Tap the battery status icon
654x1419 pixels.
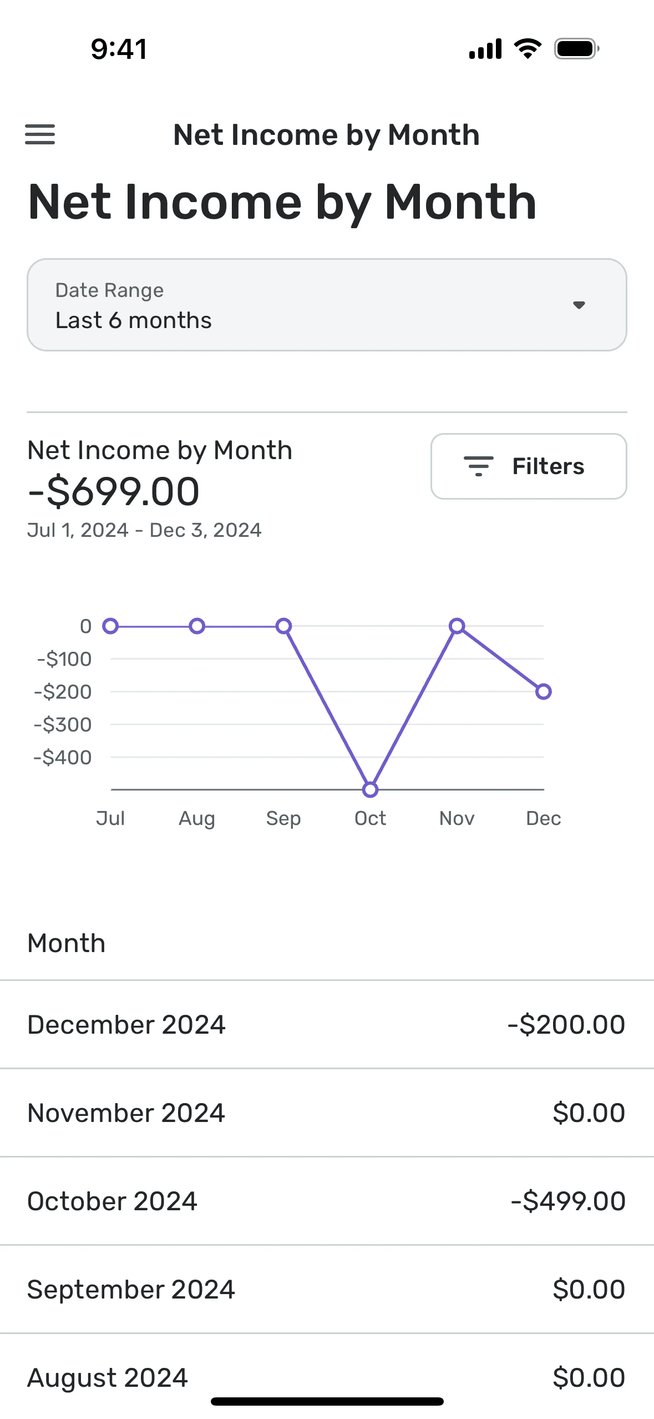(x=577, y=49)
